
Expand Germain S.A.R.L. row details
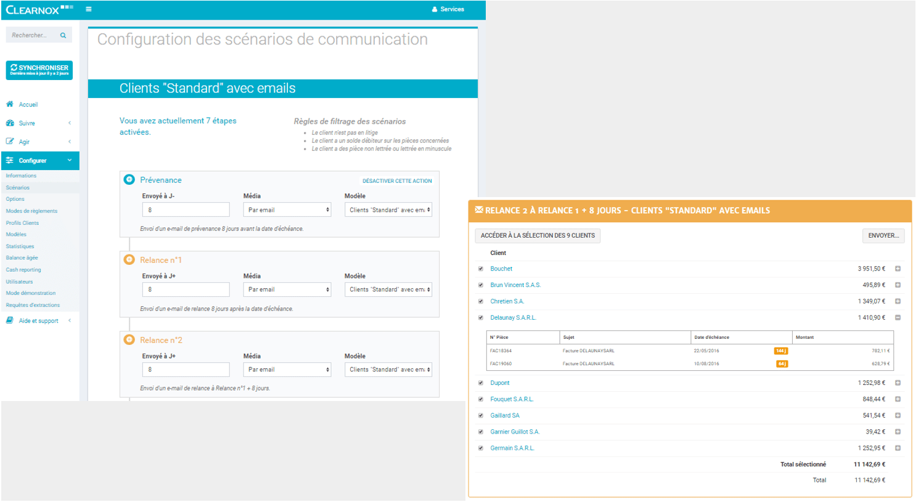coord(898,448)
